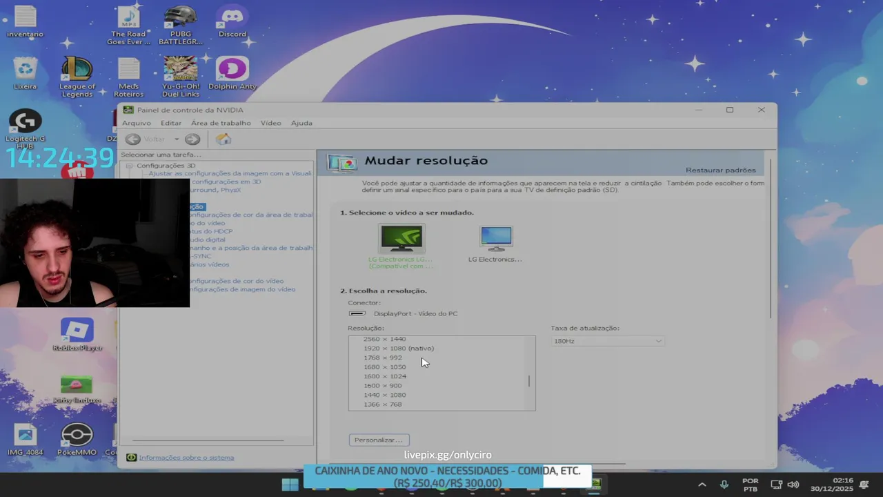Open the Lixeira recycle bin
The image size is (883, 497).
pyautogui.click(x=26, y=74)
